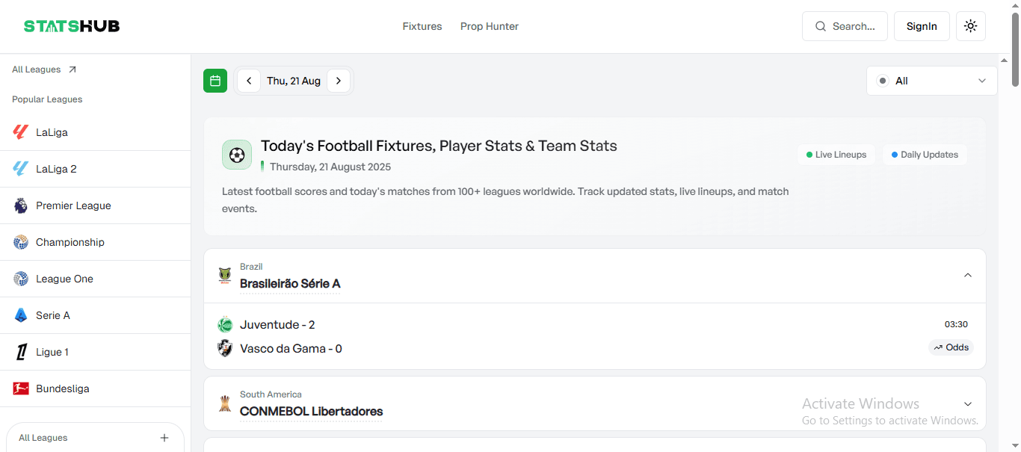Click the Bundesliga logo icon
Viewport: 1021px width, 452px height.
coord(21,388)
